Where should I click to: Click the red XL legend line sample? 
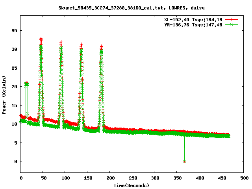[232, 20]
